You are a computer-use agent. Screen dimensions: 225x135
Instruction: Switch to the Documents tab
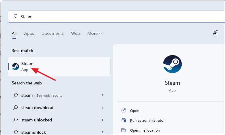point(53,33)
